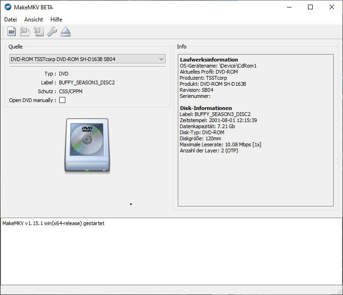Image resolution: width=343 pixels, height=295 pixels.
Task: Click the 'Revision: SB04' line
Action: pyautogui.click(x=196, y=90)
